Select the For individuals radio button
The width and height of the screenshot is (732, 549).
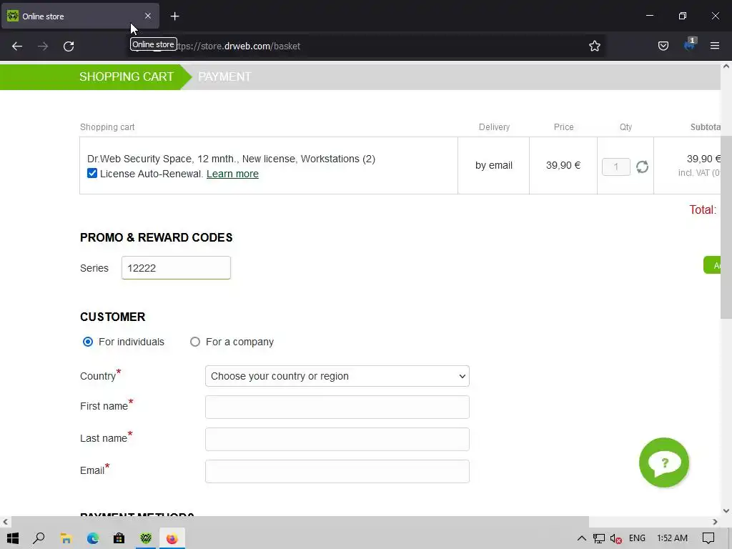point(88,342)
